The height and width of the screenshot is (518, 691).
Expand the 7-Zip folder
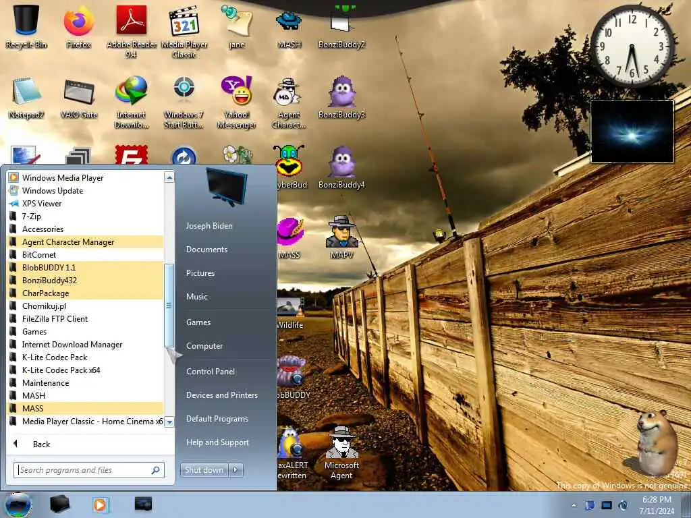(85, 216)
